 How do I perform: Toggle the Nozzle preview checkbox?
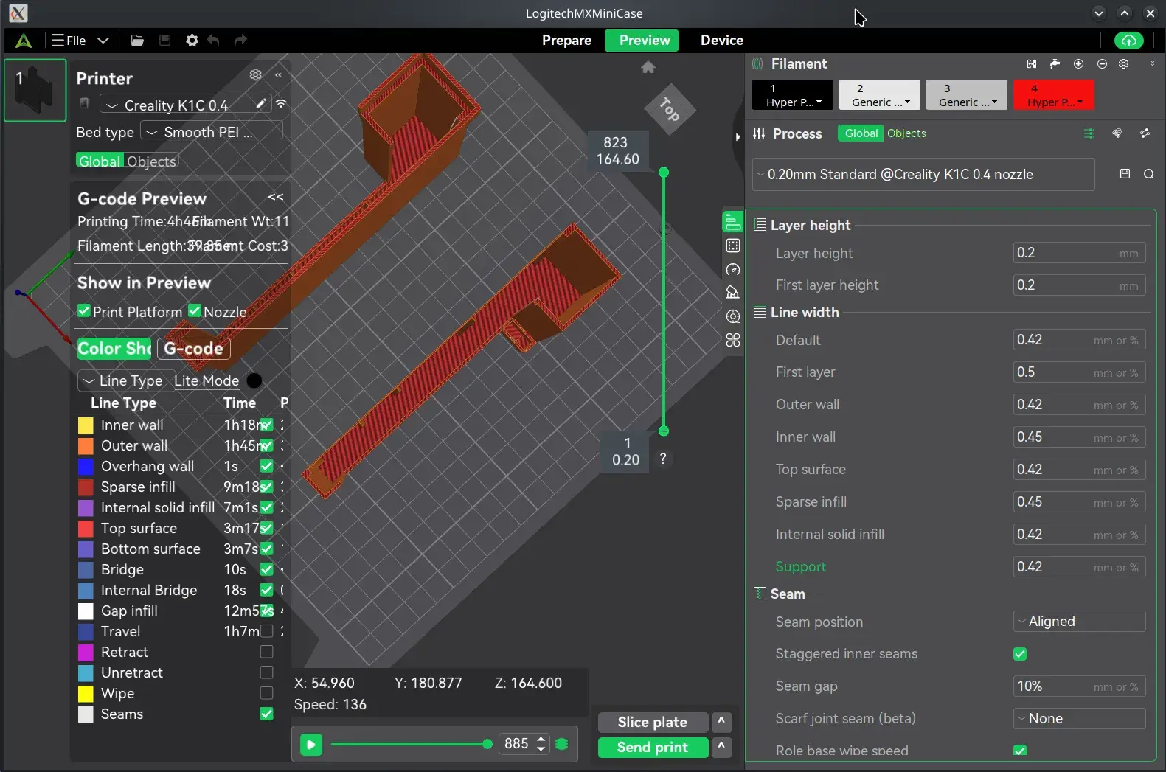(x=195, y=311)
